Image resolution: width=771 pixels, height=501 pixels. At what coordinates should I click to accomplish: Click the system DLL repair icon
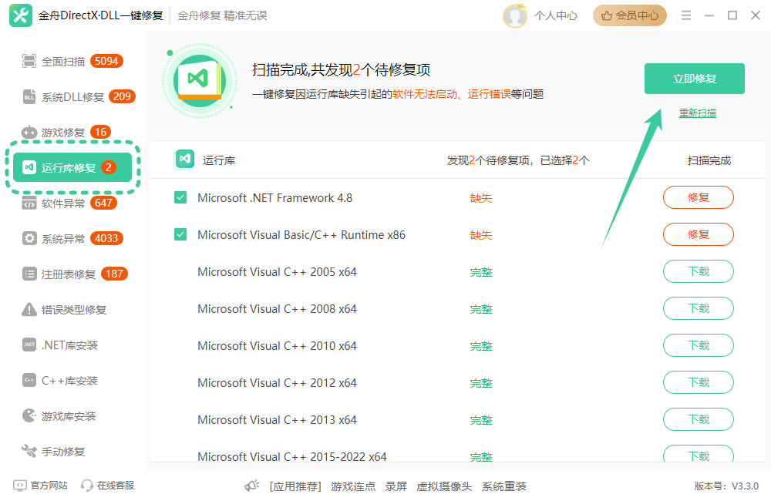pyautogui.click(x=29, y=97)
